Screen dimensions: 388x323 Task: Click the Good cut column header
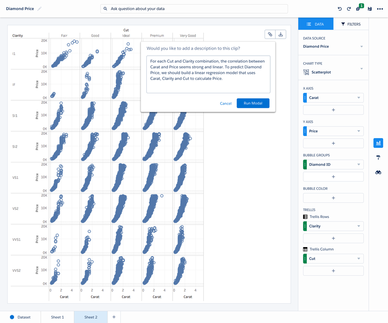95,36
